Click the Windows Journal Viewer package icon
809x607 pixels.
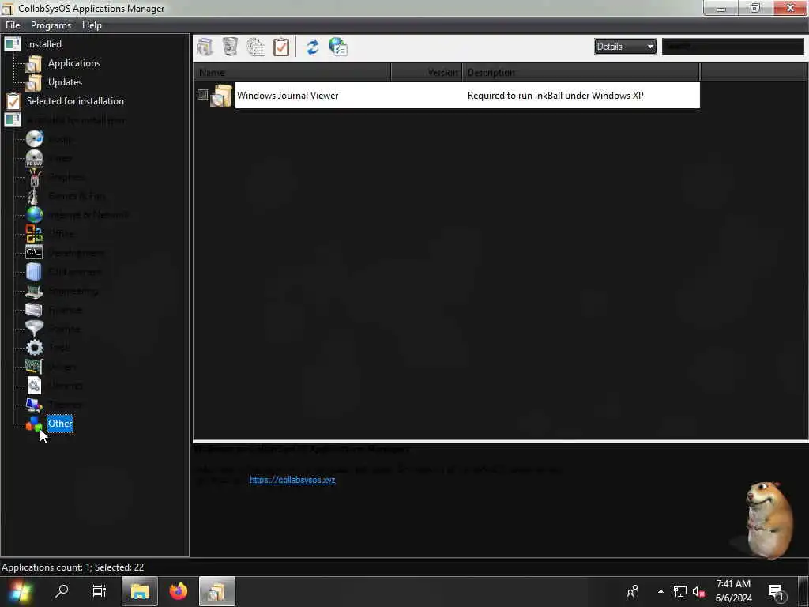(x=221, y=96)
